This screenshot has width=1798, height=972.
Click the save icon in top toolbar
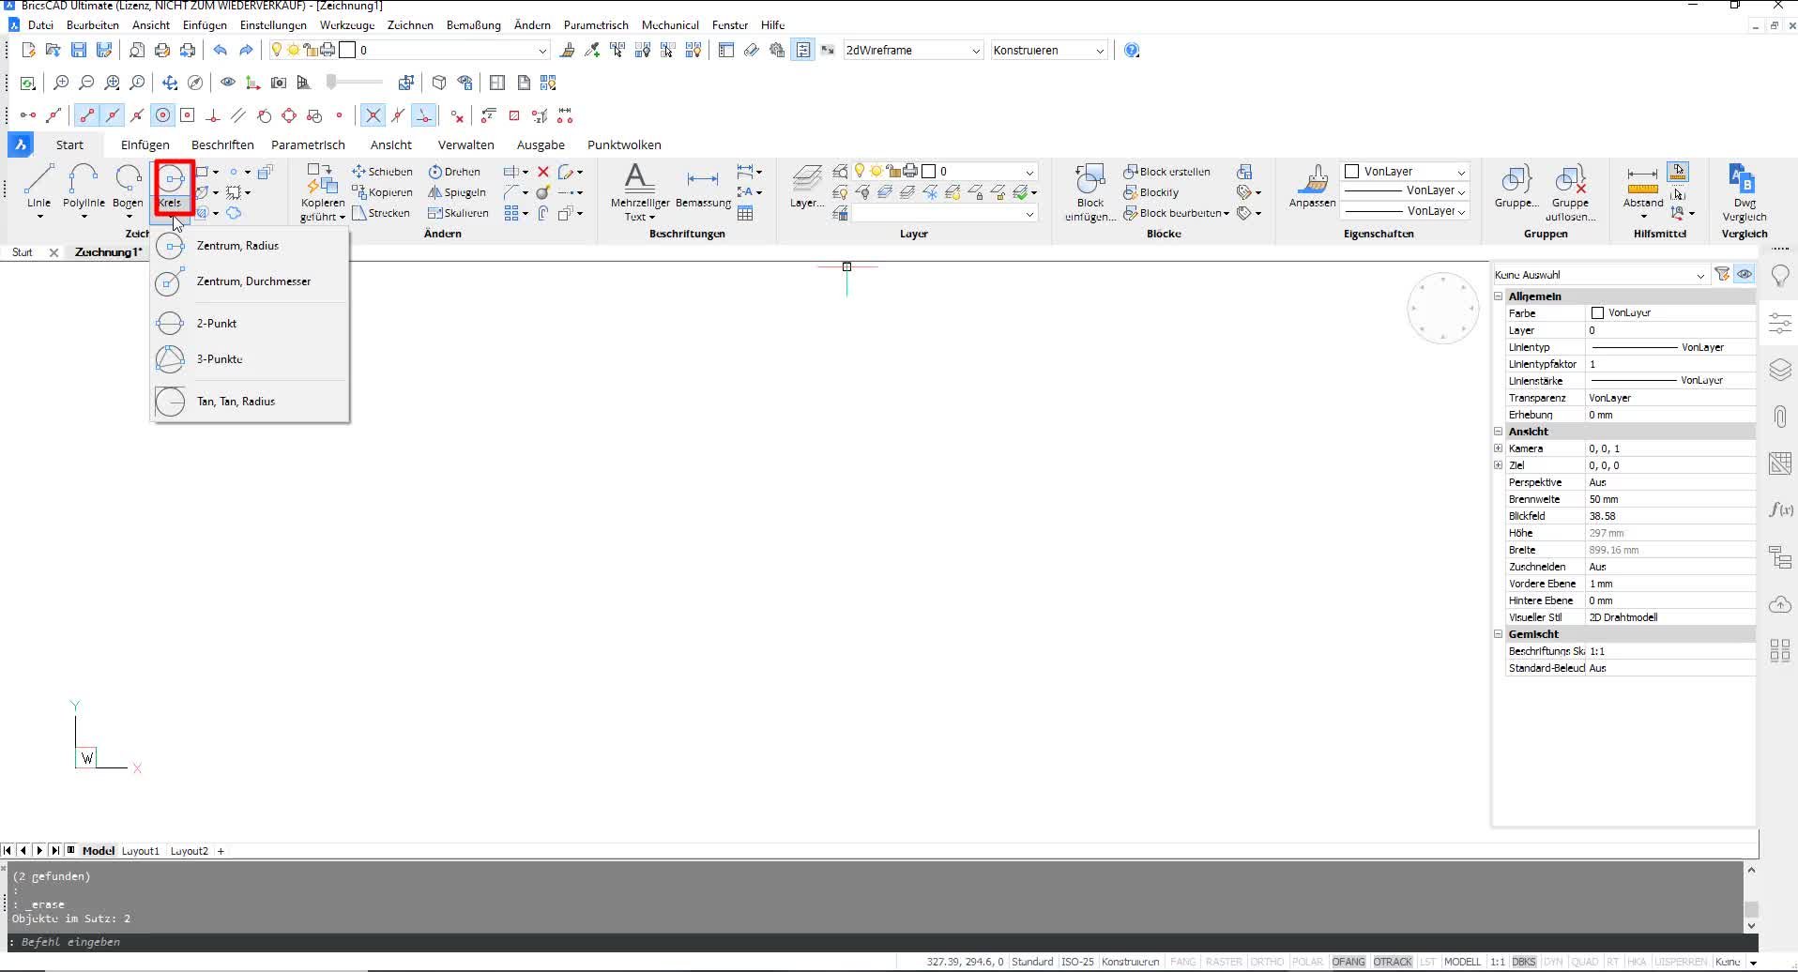(79, 51)
